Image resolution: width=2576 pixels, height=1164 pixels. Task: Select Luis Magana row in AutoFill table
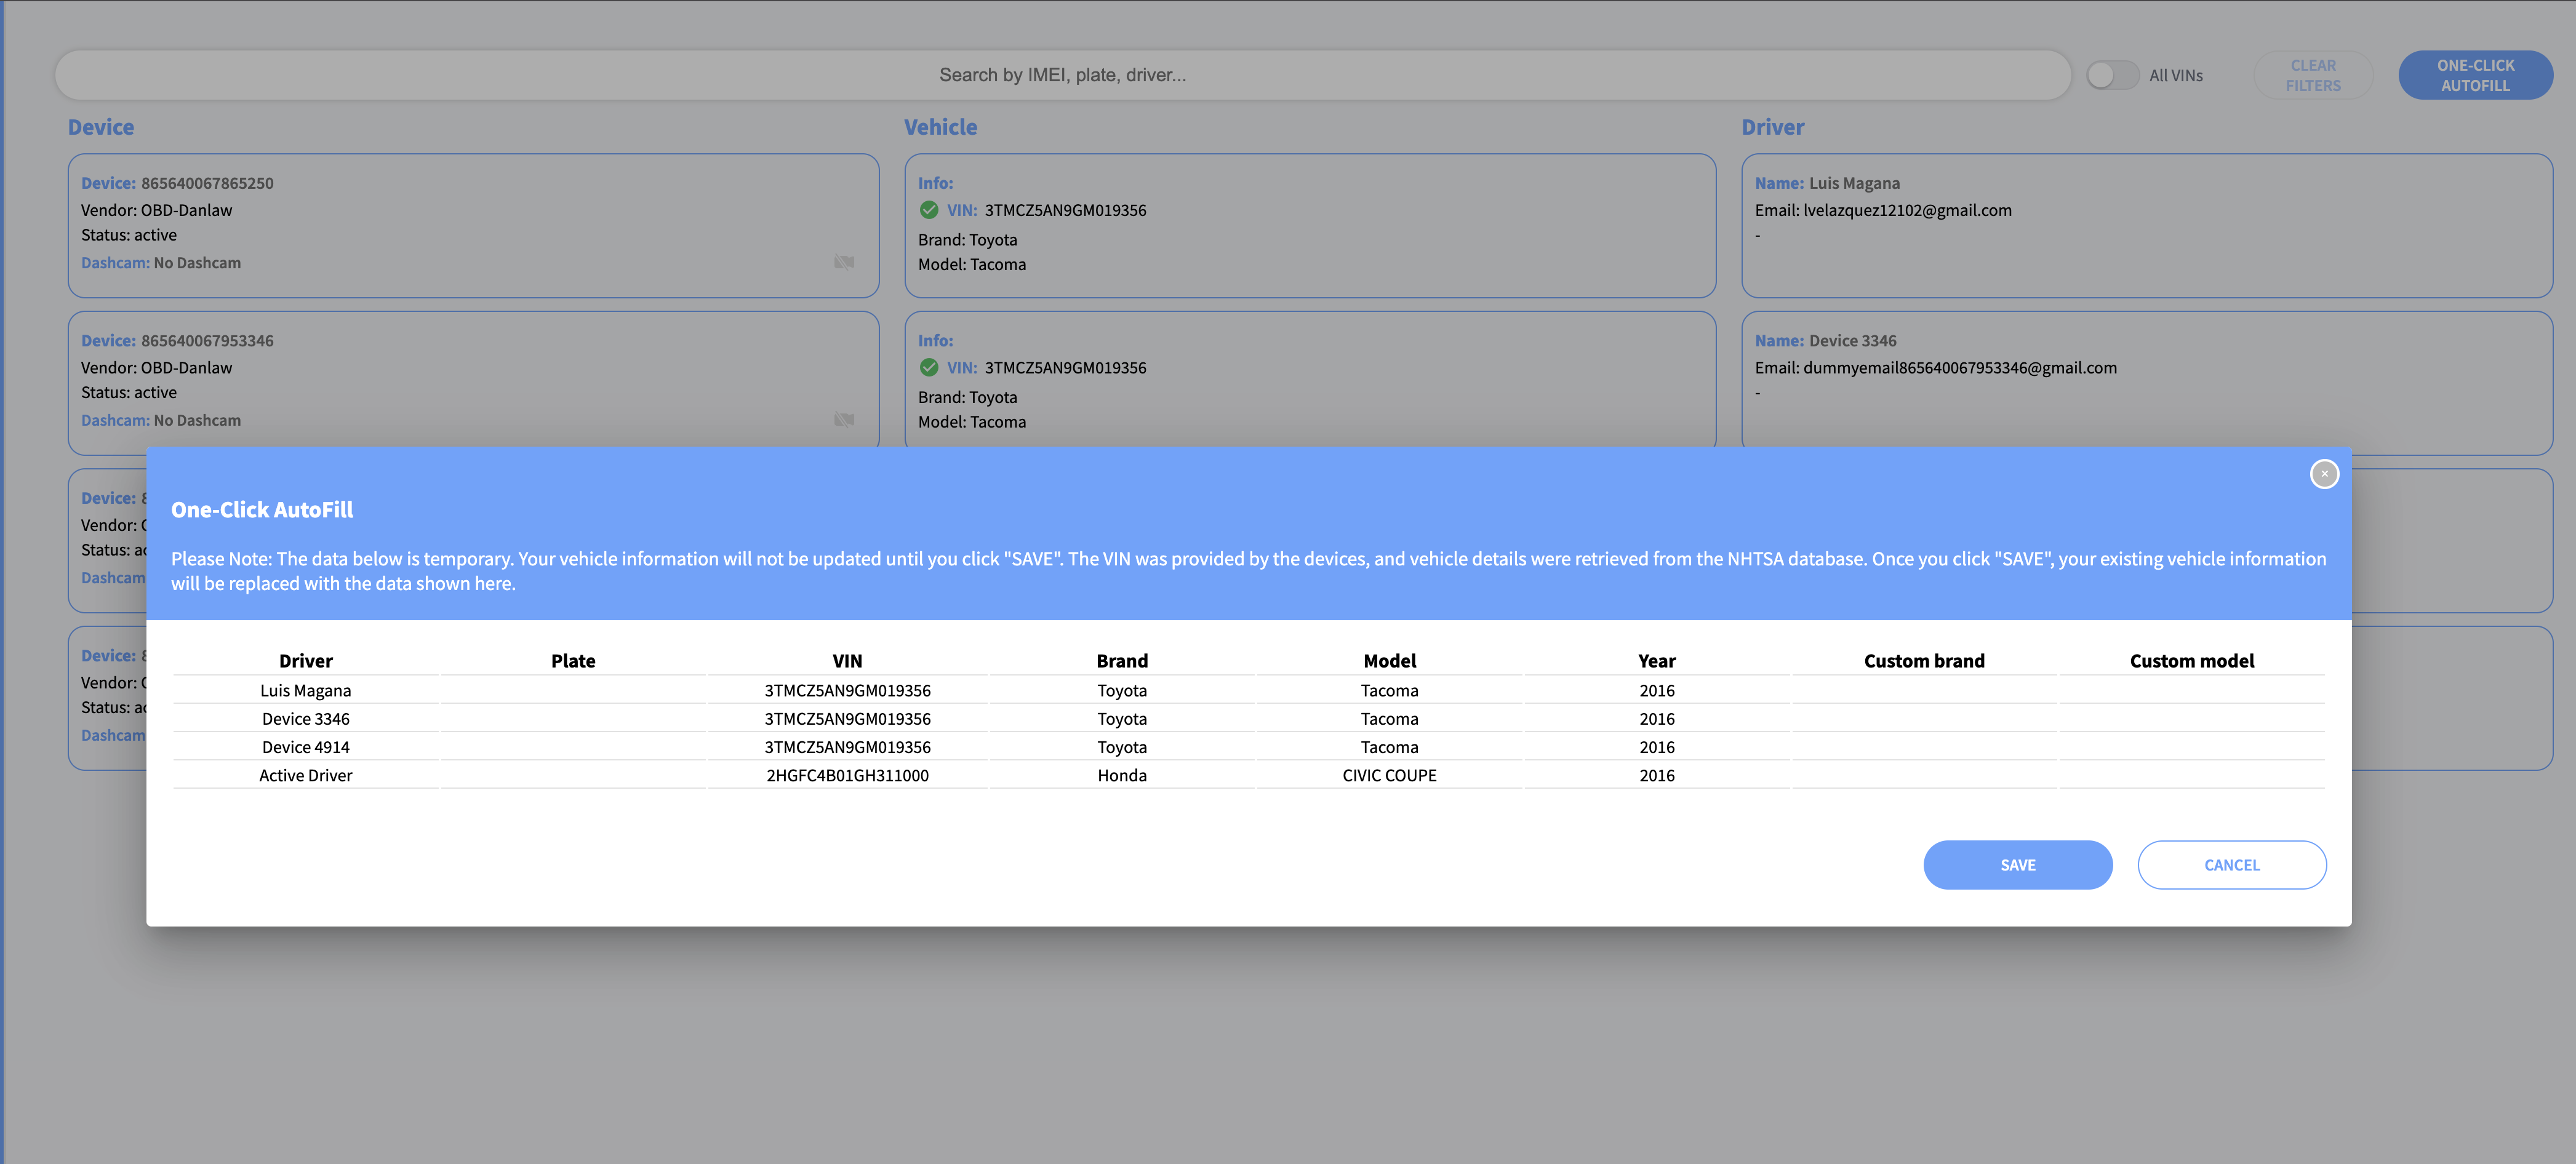[x=1248, y=690]
